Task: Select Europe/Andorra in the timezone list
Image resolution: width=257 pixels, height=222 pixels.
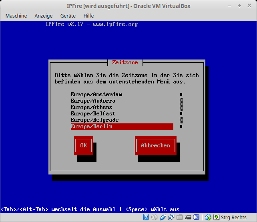Action: (x=122, y=101)
